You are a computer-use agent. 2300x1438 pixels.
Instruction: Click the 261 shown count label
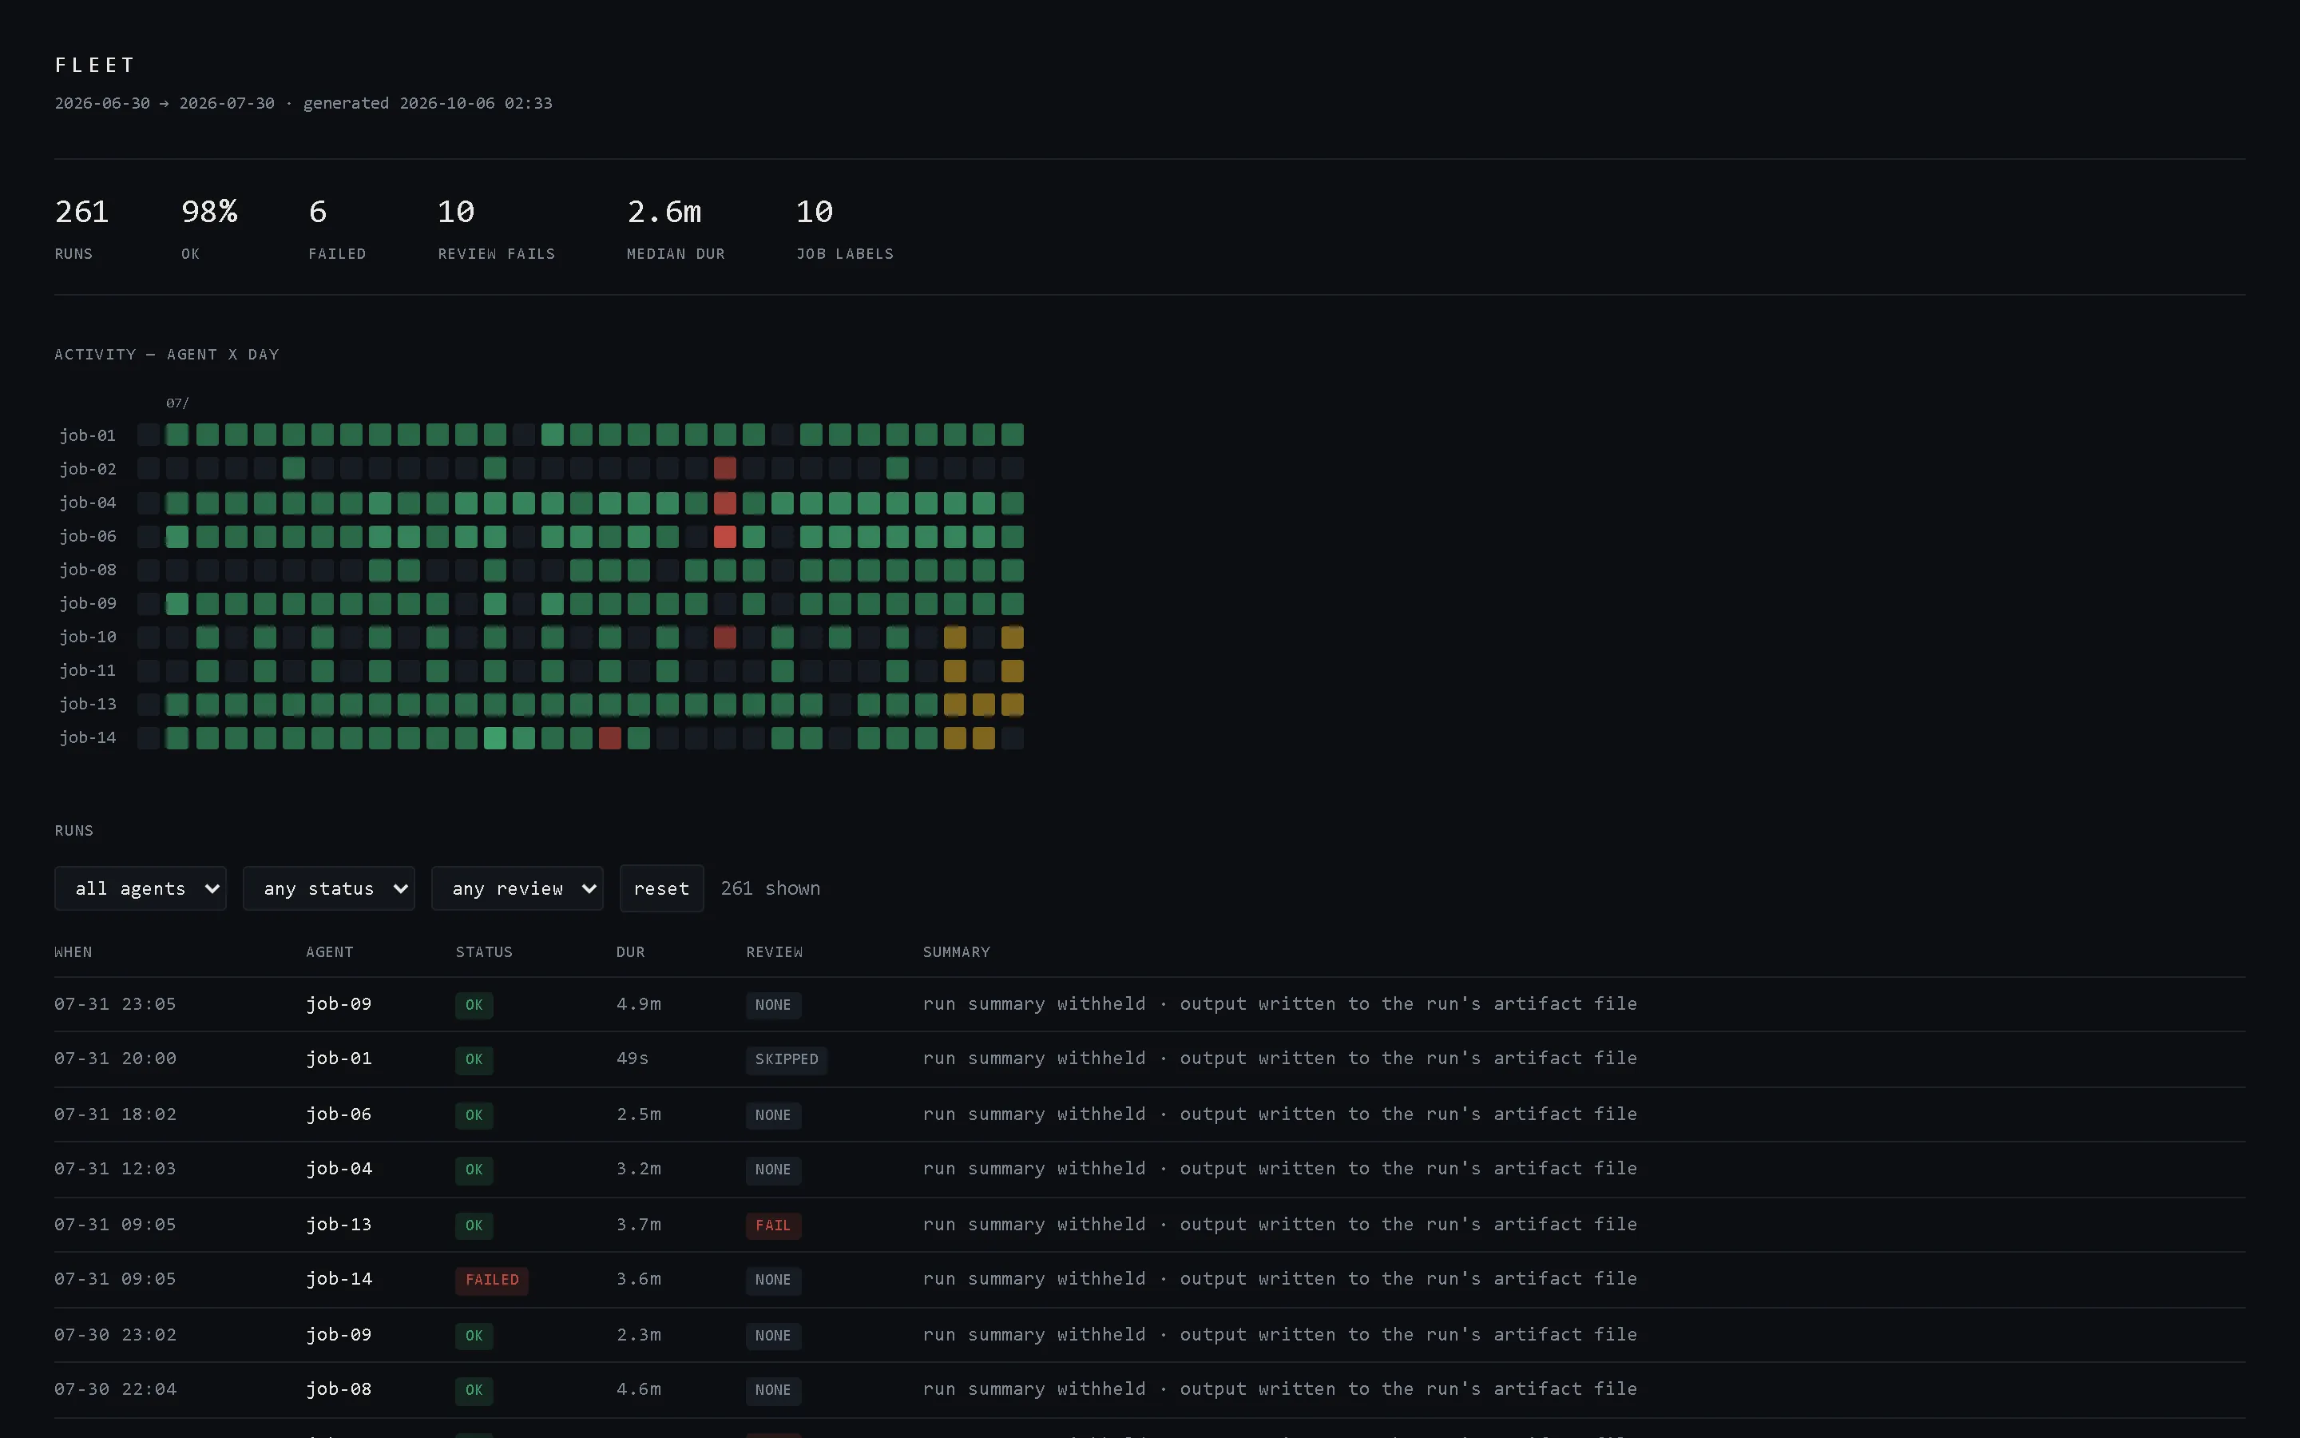(770, 888)
